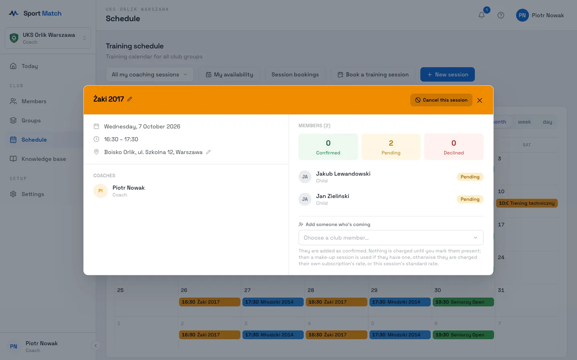Screen dimensions: 577x360
Task: Open the 19:30 Seniorzy Open event on the 30th
Action: tap(463, 302)
